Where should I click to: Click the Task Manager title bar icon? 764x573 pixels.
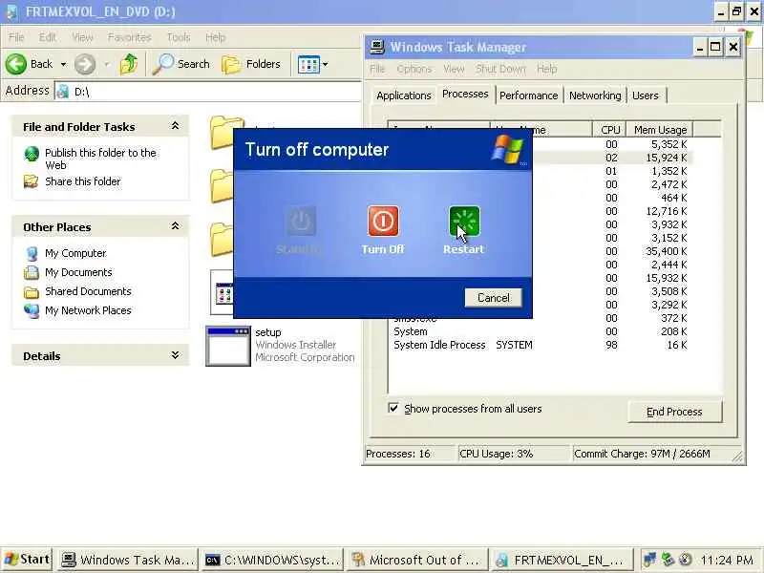pyautogui.click(x=376, y=47)
